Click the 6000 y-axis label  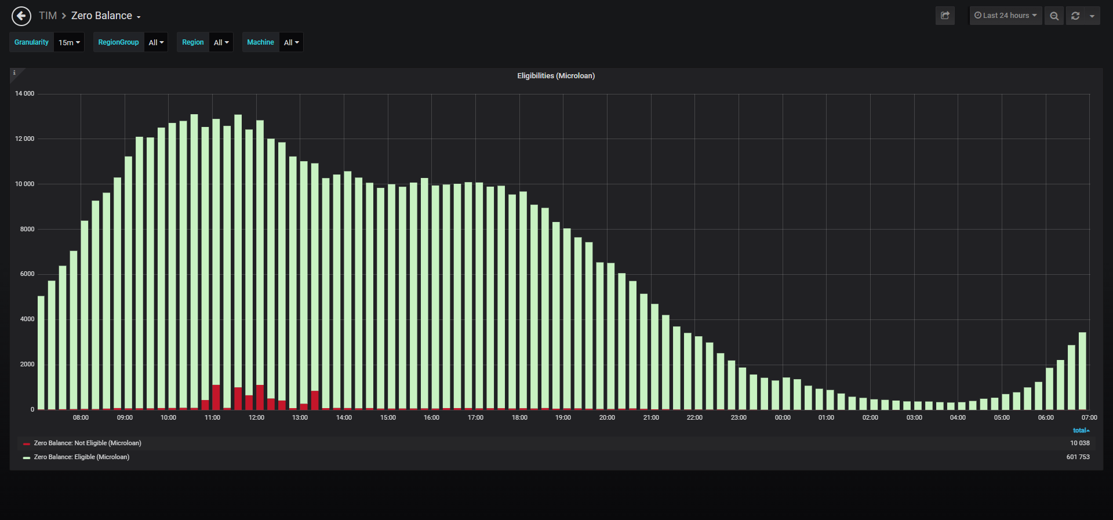coord(27,274)
